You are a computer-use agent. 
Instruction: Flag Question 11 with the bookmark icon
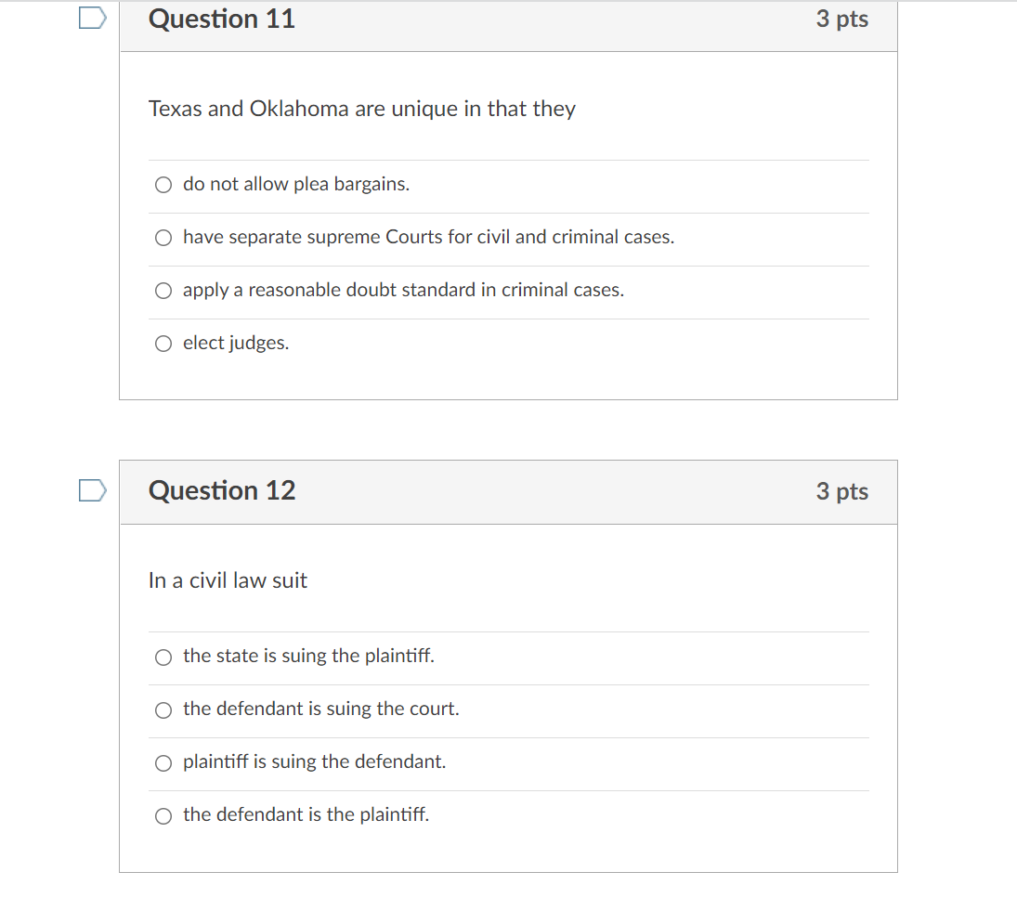coord(92,19)
